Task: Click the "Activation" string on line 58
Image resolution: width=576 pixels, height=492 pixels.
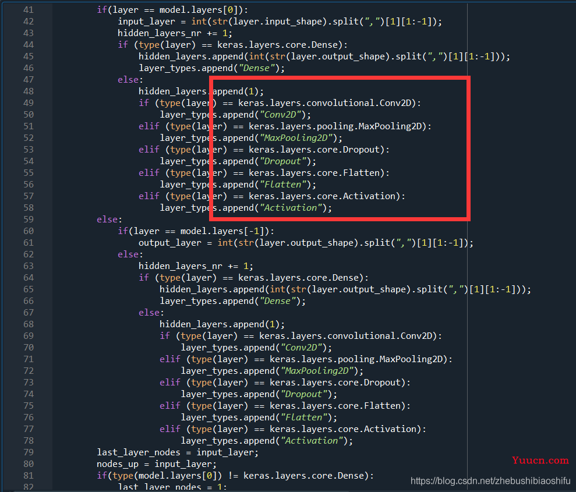Action: [291, 208]
